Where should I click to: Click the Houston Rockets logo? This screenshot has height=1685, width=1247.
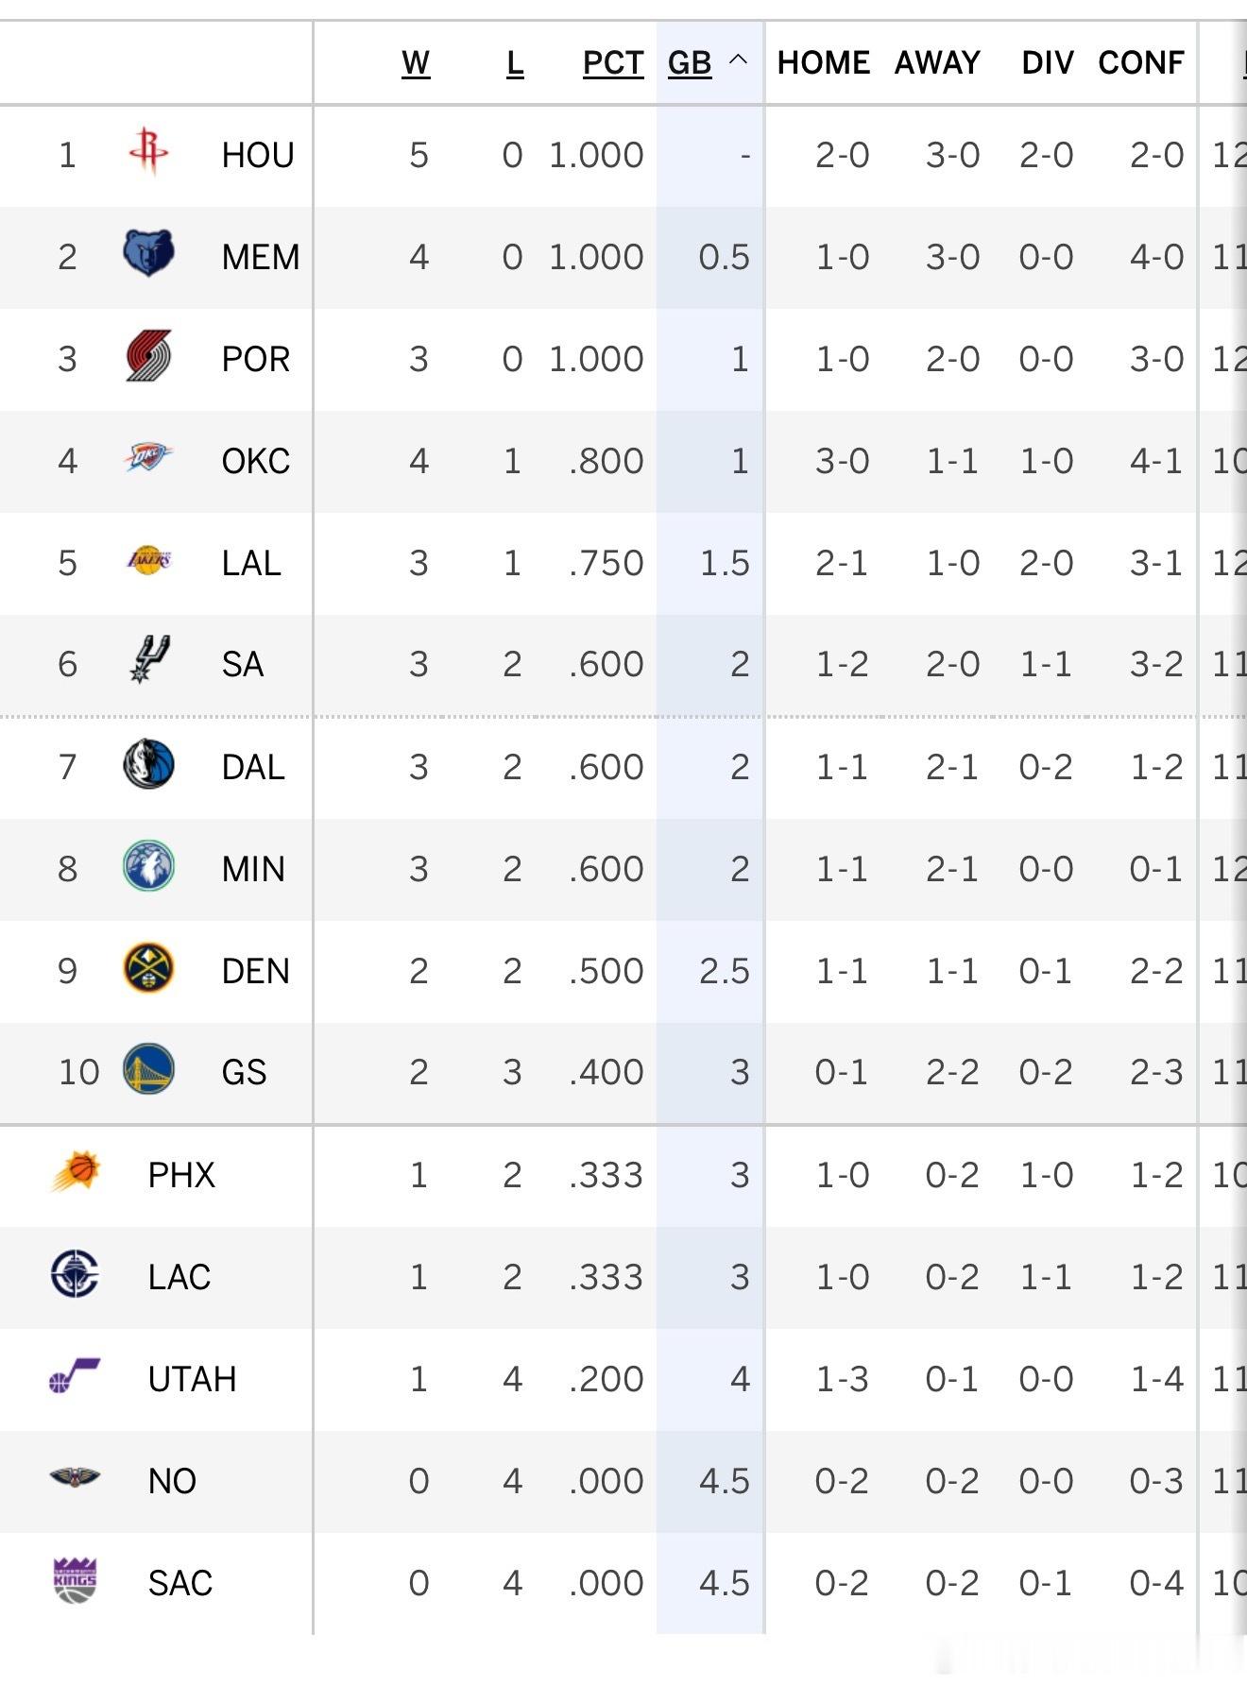[148, 151]
